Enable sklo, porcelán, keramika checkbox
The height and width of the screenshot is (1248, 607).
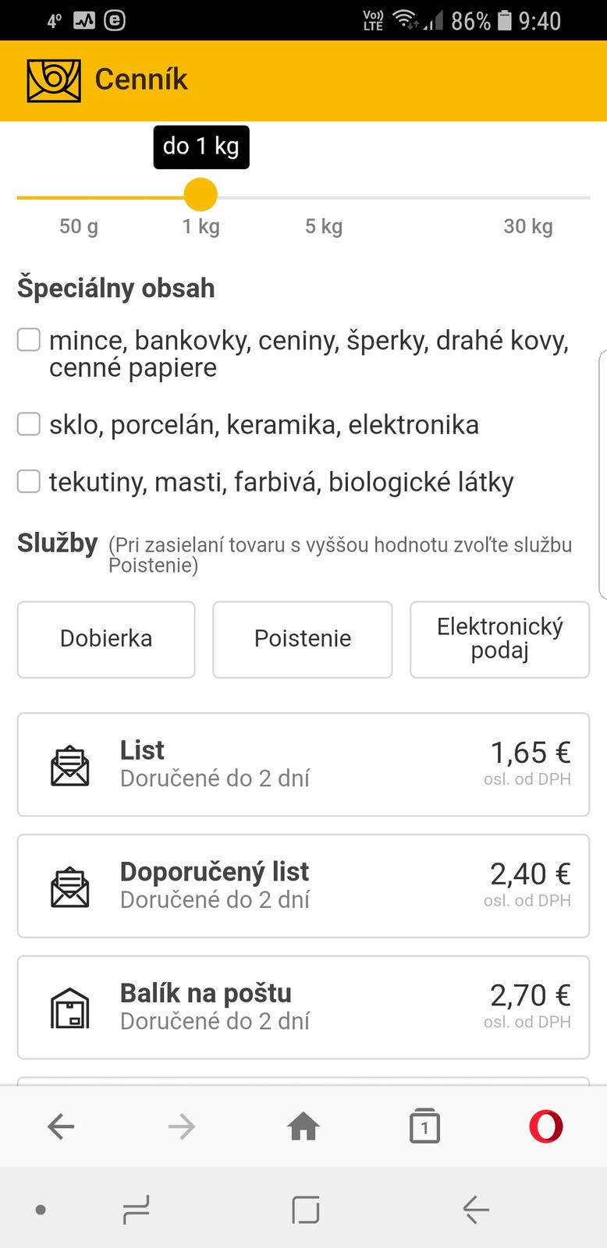click(29, 424)
